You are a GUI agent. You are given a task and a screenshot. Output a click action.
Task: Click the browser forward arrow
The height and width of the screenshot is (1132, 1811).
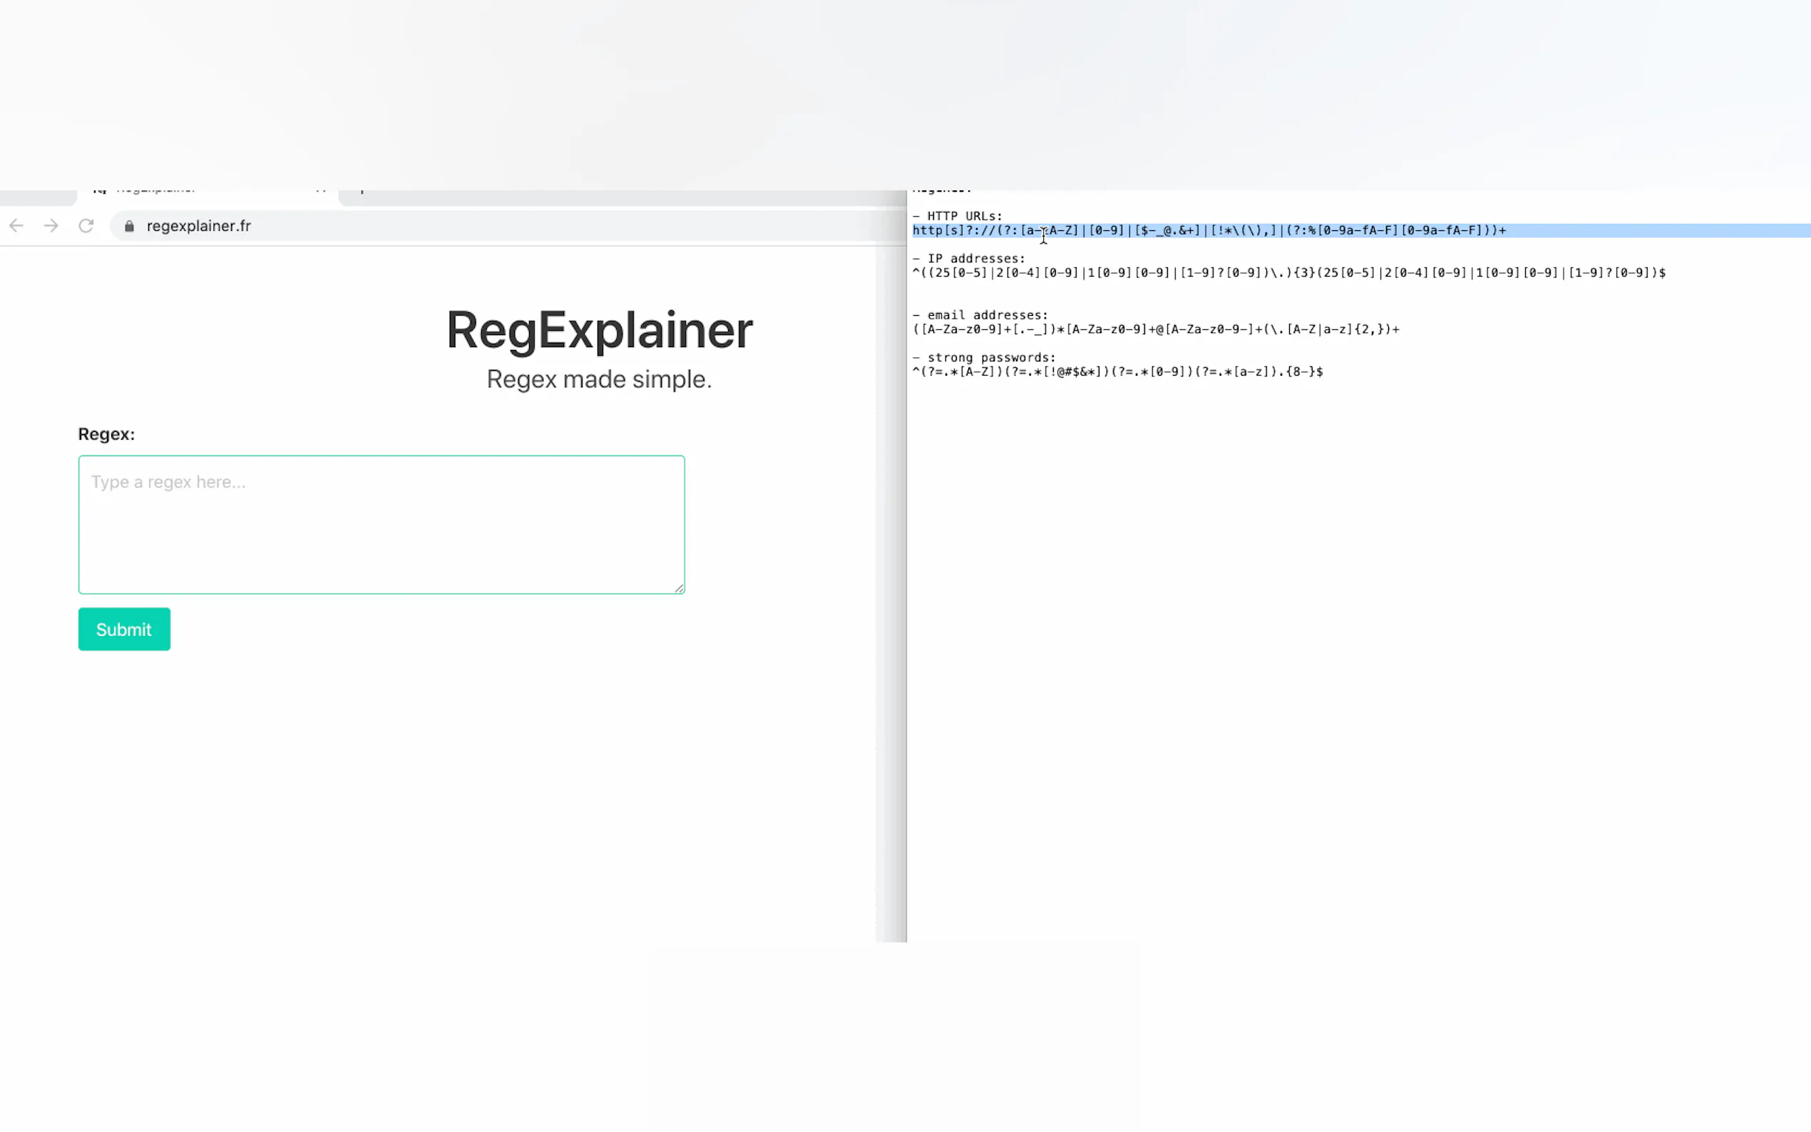point(51,225)
